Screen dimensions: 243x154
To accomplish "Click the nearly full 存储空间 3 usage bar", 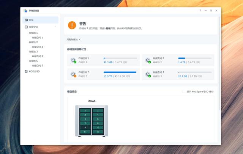I will tap(120, 72).
